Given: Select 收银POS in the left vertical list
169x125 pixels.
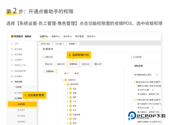Looking at the screenshot, I should point(50,71).
